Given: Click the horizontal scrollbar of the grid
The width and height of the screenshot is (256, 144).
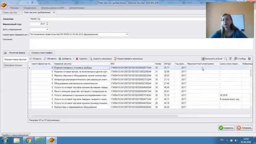Looking at the screenshot, I should [104, 116].
